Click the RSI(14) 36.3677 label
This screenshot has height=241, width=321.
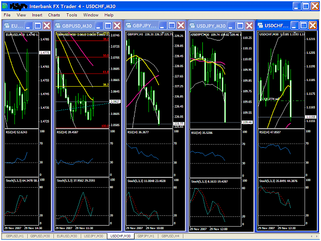(138, 132)
